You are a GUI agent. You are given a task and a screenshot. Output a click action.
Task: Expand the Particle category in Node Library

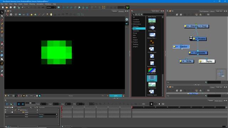[x=132, y=42]
